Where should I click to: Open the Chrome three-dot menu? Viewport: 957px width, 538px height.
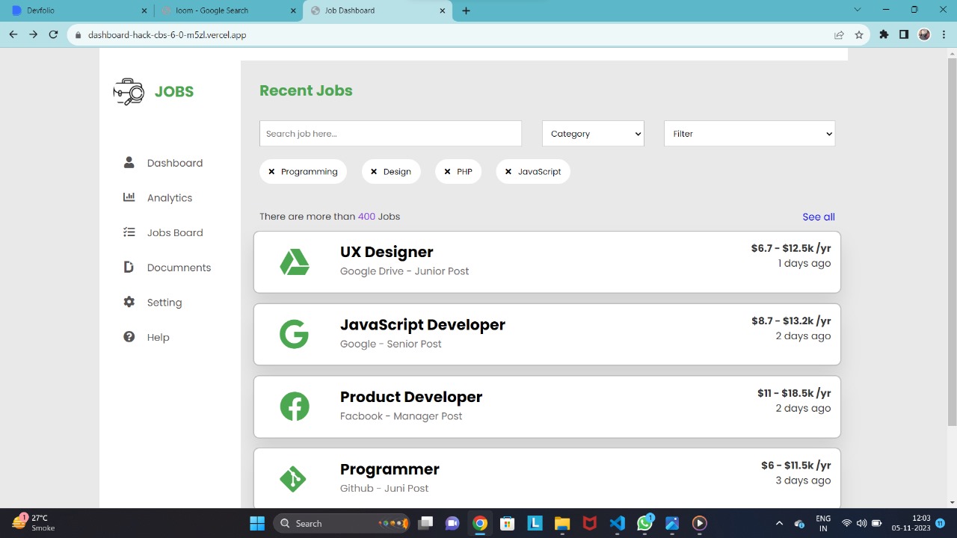[944, 34]
